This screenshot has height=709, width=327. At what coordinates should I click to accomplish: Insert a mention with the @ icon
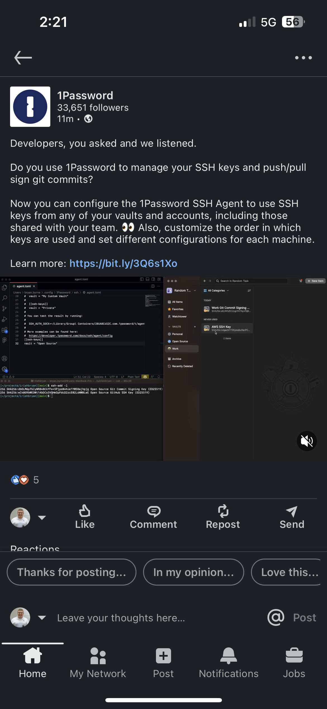pos(276,617)
